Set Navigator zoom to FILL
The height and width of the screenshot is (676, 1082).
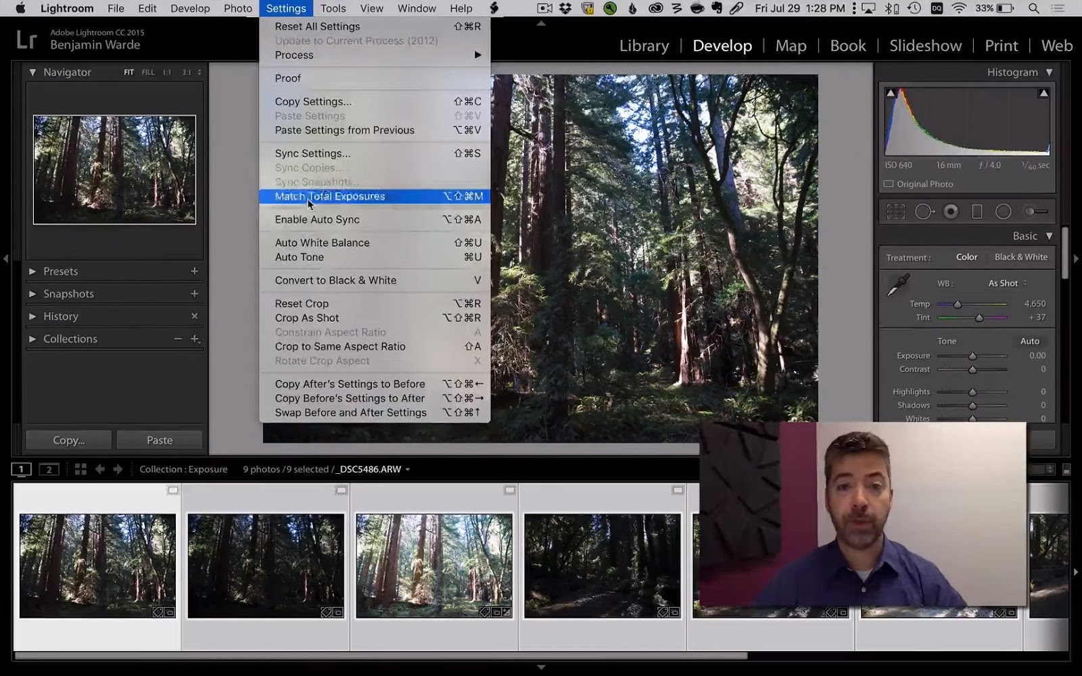coord(148,72)
